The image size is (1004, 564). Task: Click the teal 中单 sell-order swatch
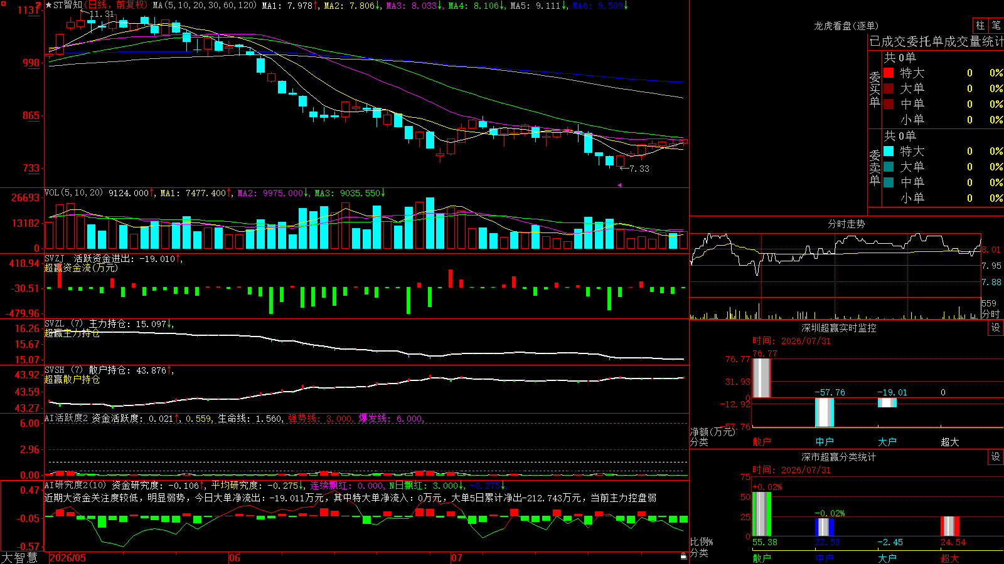[x=889, y=182]
